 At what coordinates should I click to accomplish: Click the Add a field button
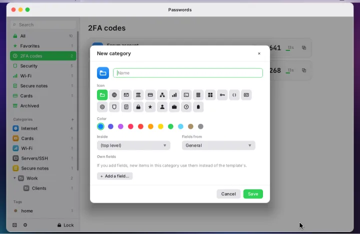tap(115, 176)
